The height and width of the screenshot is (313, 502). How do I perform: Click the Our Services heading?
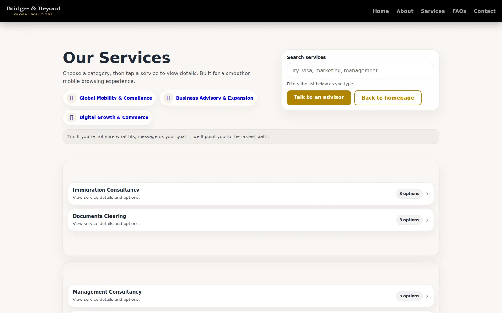(x=116, y=58)
